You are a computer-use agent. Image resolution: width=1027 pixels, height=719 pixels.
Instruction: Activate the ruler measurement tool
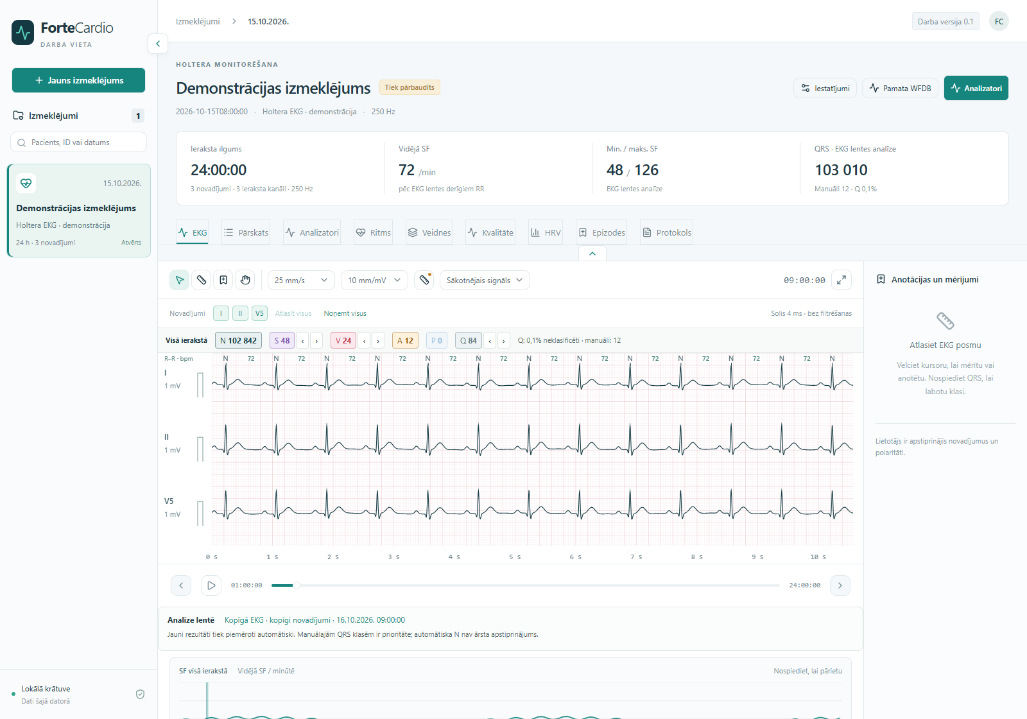[x=202, y=280]
